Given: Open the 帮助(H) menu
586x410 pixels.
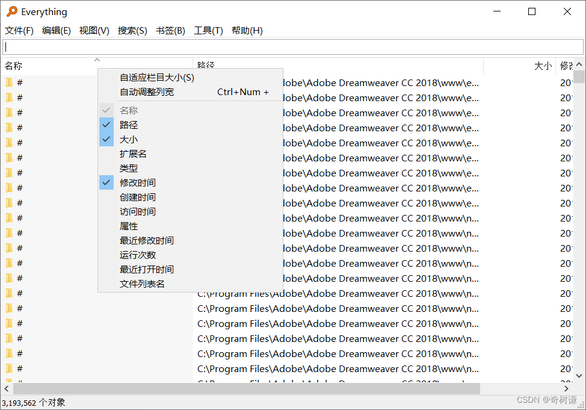Looking at the screenshot, I should (247, 31).
